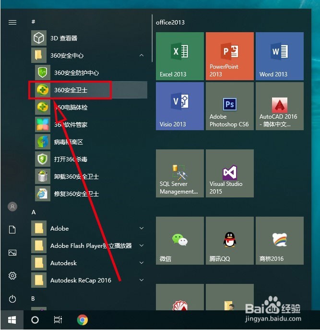
Task: Expand the Autodesk folder chevron
Action: [x=142, y=263]
